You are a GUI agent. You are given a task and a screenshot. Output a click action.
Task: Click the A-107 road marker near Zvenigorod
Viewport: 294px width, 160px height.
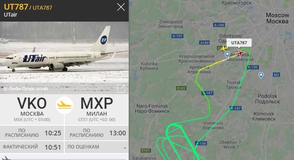point(177,36)
